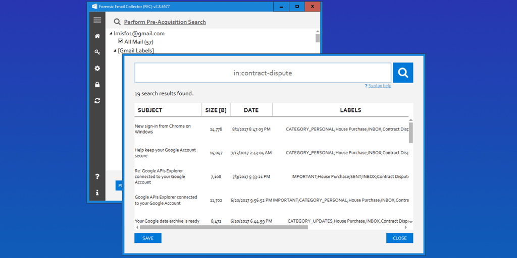Image resolution: width=517 pixels, height=258 pixels.
Task: Collapse the lmisfo1@gmail.com tree node
Action: (x=111, y=34)
